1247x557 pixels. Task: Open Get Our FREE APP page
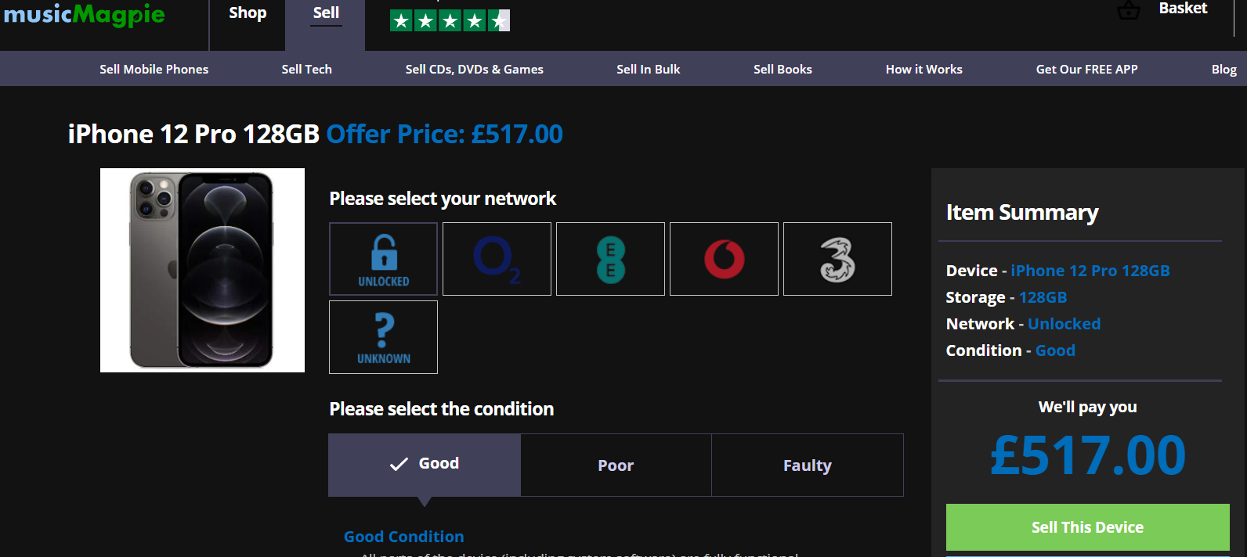point(1086,69)
